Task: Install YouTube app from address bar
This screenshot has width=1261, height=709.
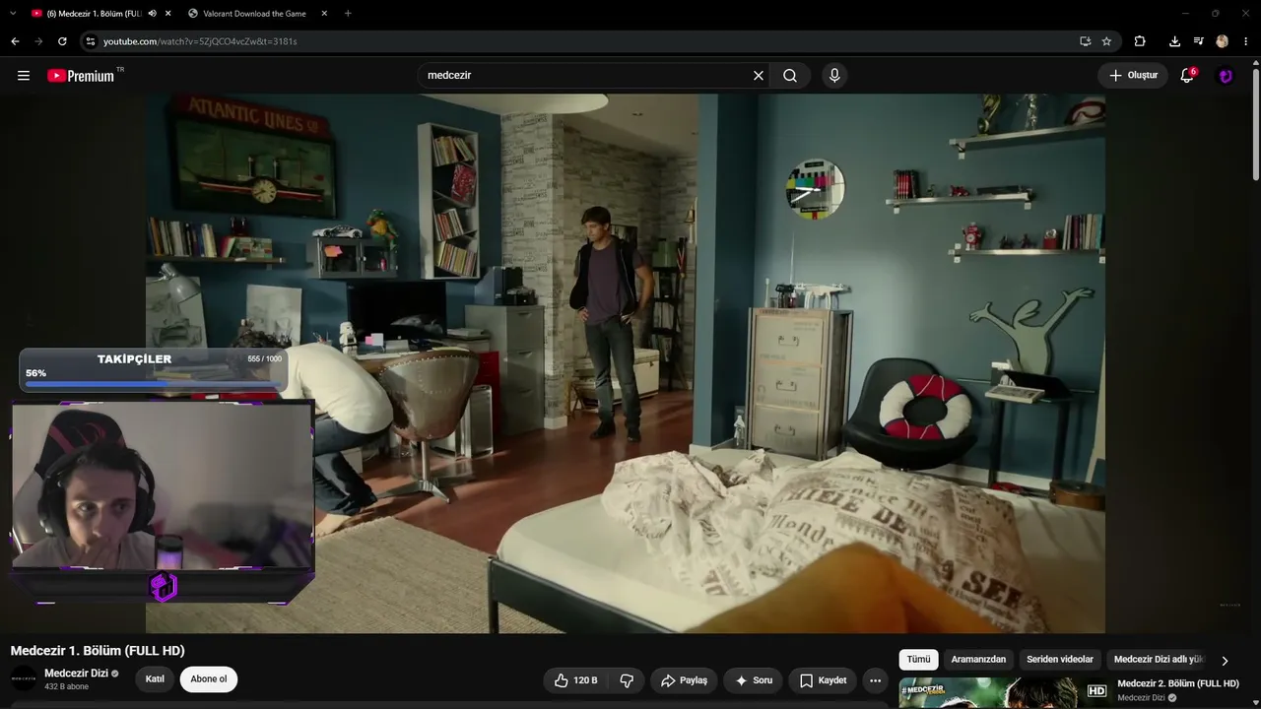Action: point(1085,41)
